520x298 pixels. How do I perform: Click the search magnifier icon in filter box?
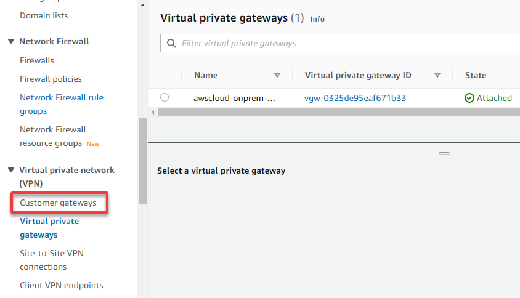pyautogui.click(x=171, y=44)
